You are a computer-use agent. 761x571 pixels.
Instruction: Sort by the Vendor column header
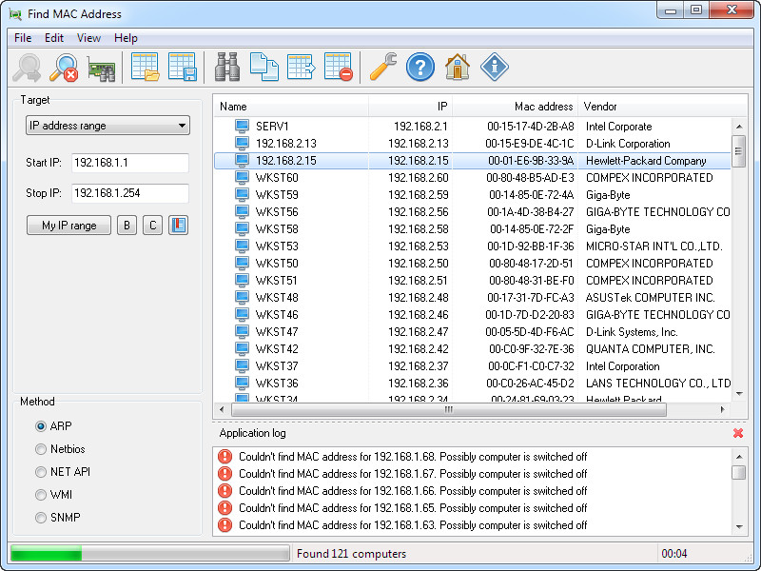(662, 107)
